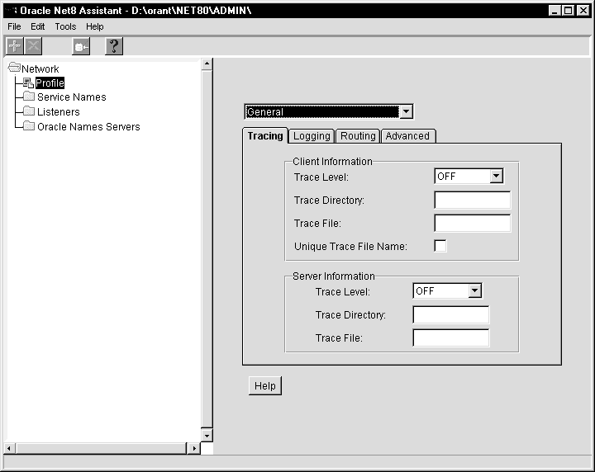
Task: Click the server Trace File input field
Action: pos(451,337)
